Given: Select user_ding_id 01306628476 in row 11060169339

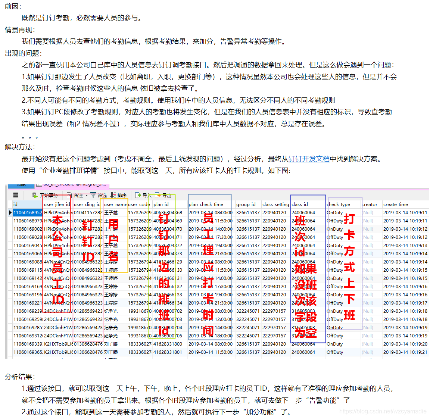Looking at the screenshot, I should pyautogui.click(x=88, y=344).
